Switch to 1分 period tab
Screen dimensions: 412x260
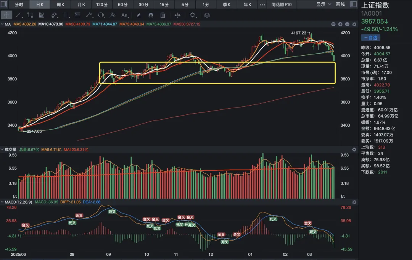[206, 5]
